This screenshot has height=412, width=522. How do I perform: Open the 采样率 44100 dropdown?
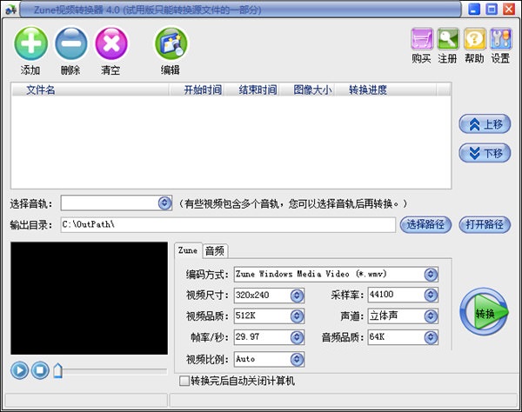431,295
